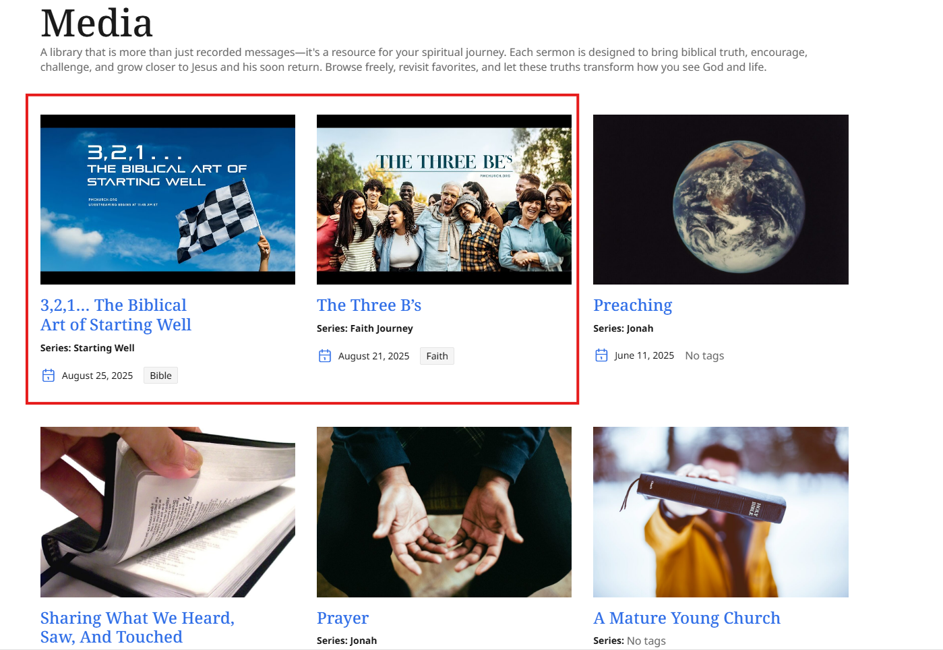
Task: Open the 'Preaching' sermon title link
Action: tap(633, 305)
